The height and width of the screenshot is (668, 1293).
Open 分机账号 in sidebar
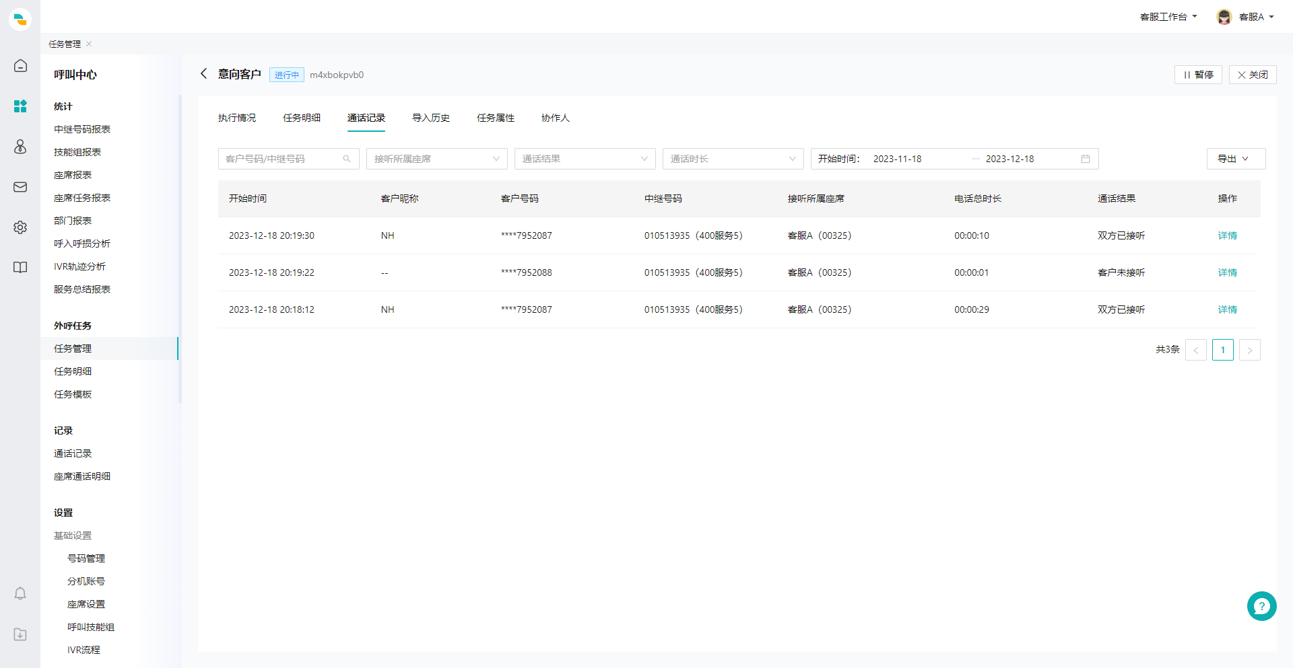tap(86, 581)
